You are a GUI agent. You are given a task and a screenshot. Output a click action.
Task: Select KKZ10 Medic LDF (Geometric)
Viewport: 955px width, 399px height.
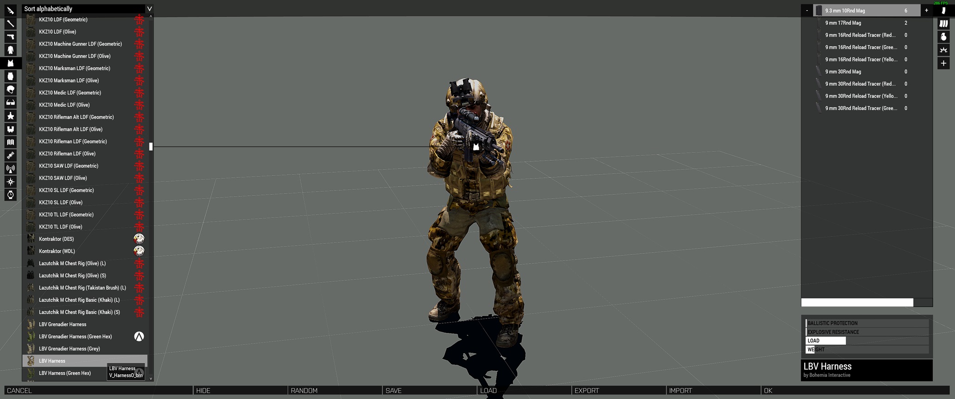click(85, 92)
